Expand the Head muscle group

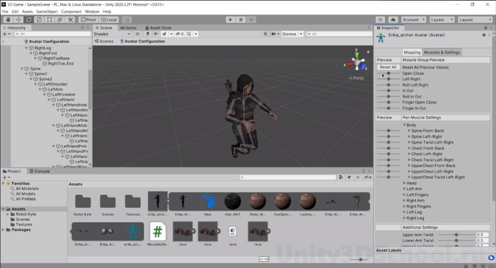tap(404, 183)
